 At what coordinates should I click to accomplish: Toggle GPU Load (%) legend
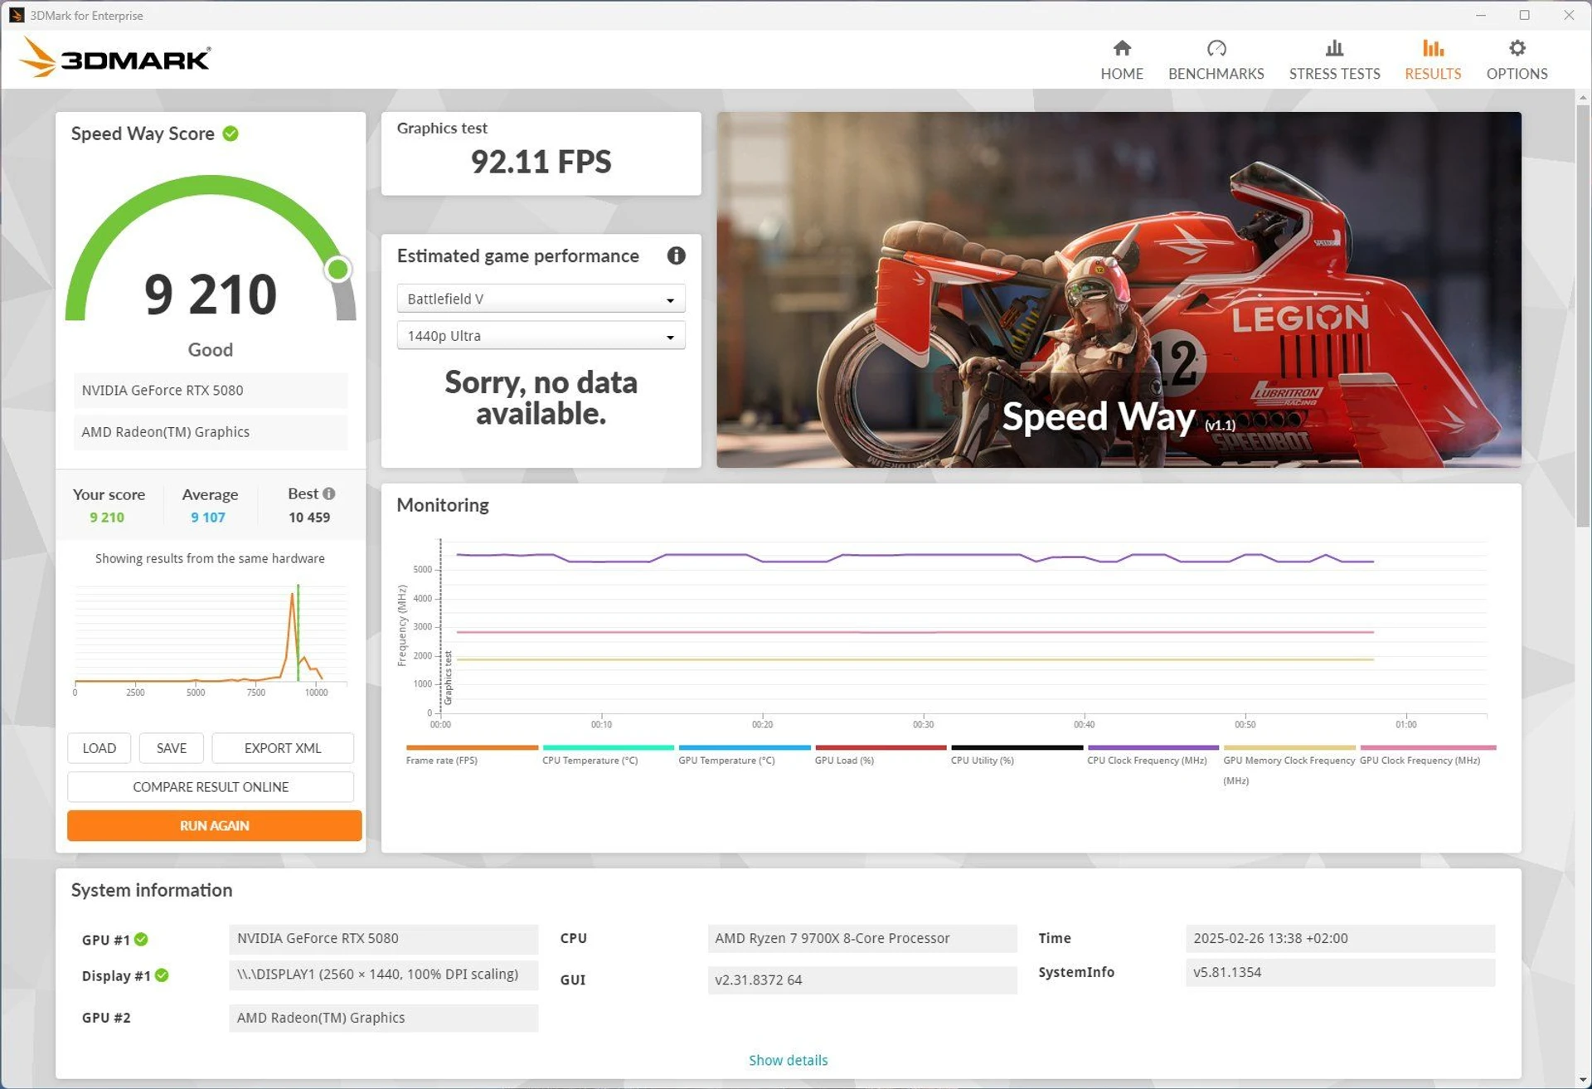click(x=880, y=754)
